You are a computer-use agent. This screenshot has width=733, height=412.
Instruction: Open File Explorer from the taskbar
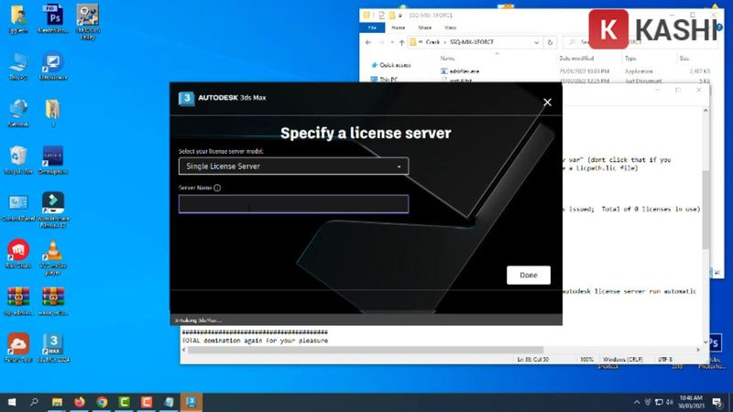click(x=57, y=402)
